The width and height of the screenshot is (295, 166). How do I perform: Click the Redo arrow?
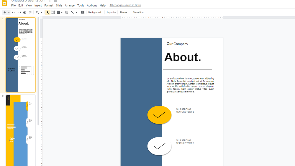19,12
